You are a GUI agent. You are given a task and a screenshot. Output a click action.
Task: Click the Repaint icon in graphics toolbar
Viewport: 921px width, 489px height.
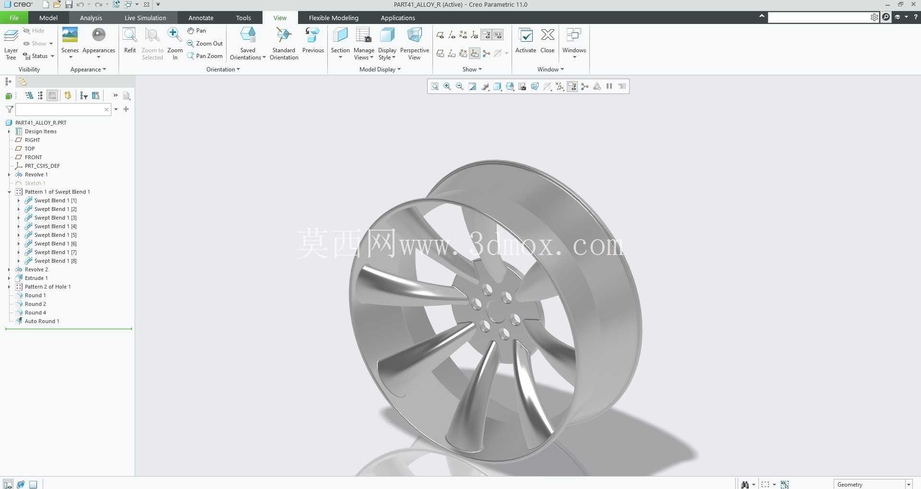point(472,86)
